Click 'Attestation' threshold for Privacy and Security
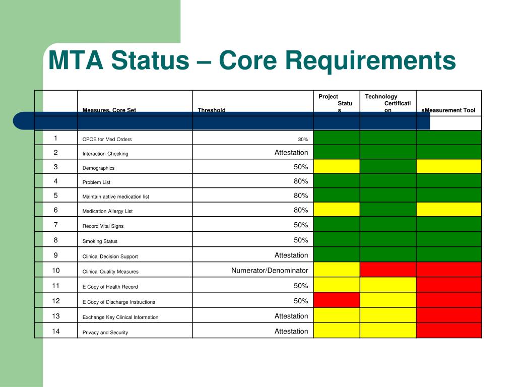Viewport: 516px width, 387px height. (x=291, y=331)
